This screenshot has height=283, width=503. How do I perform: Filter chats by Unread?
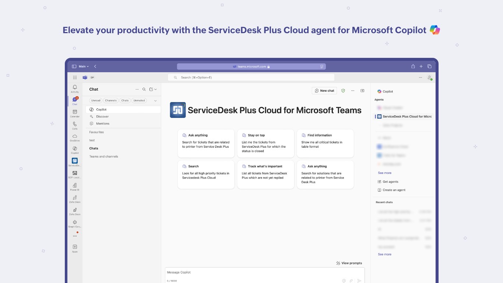pyautogui.click(x=96, y=100)
